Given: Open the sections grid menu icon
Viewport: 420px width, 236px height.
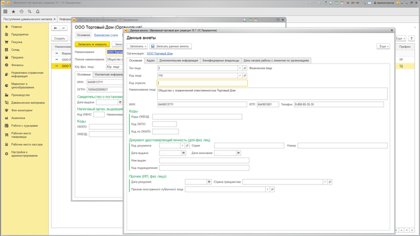Looking at the screenshot, I should (x=5, y=11).
